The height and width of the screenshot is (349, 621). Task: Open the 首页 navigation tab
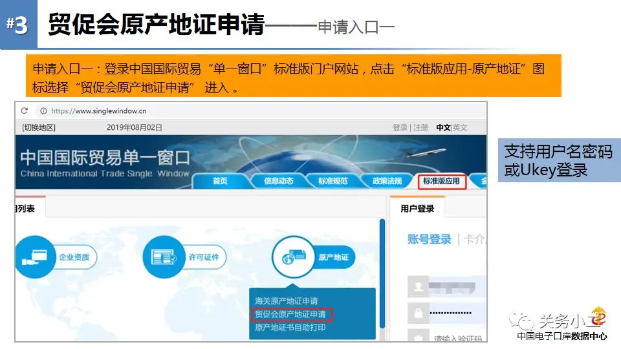pyautogui.click(x=220, y=181)
